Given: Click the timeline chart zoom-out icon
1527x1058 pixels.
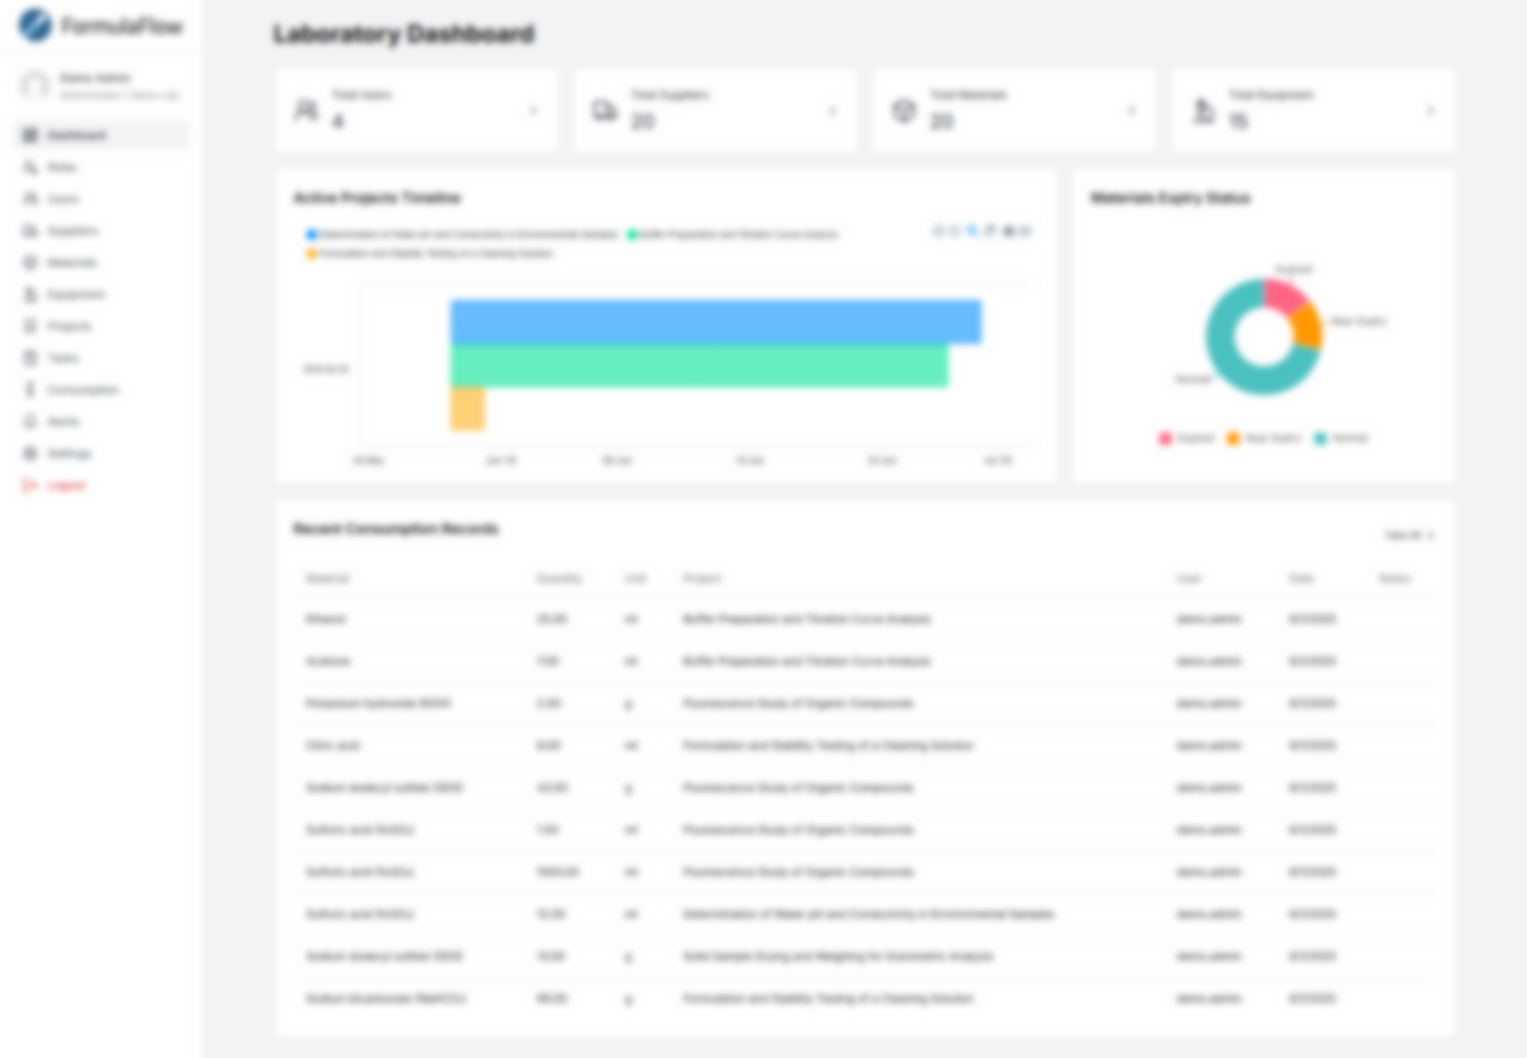Looking at the screenshot, I should point(956,232).
